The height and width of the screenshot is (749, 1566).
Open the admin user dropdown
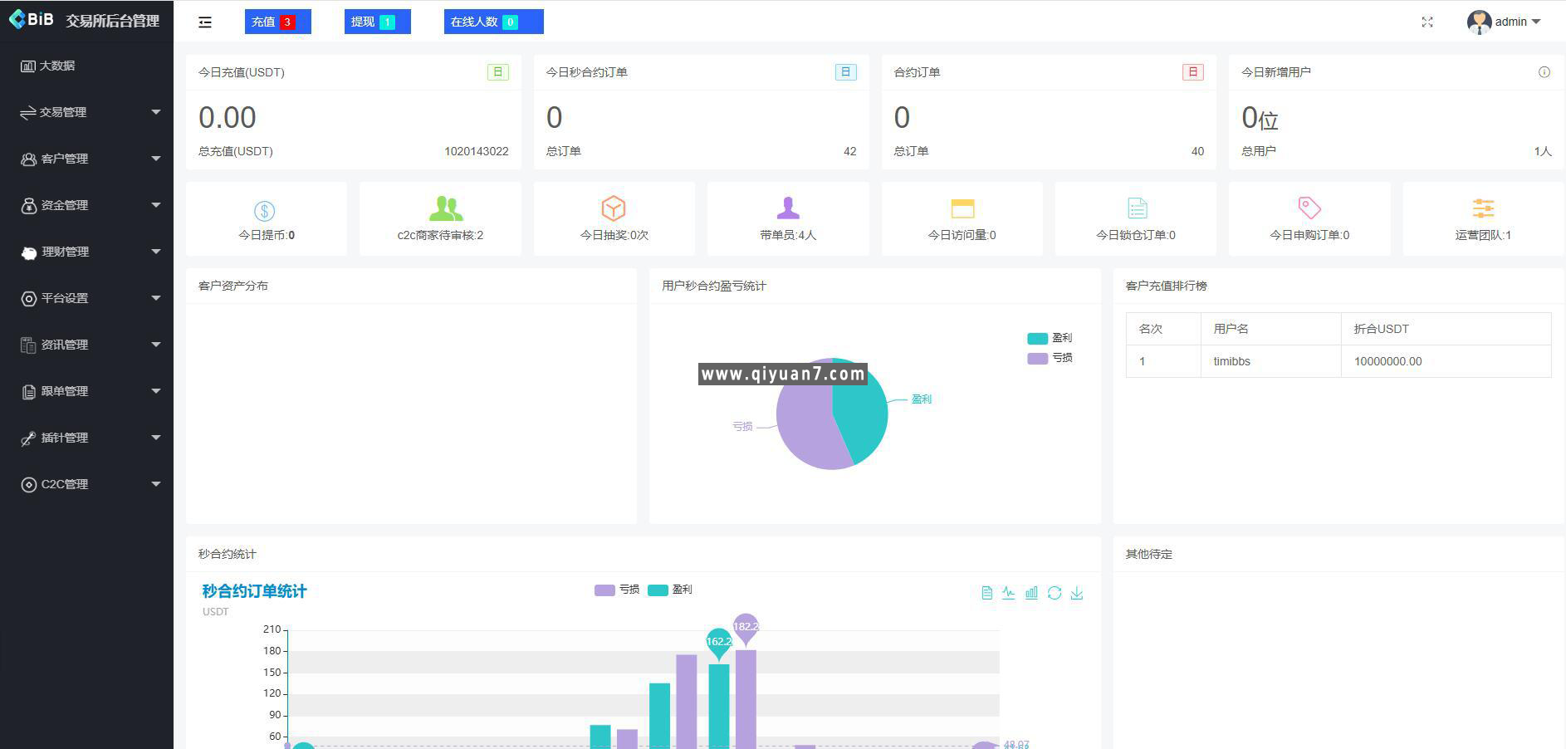[x=1504, y=22]
